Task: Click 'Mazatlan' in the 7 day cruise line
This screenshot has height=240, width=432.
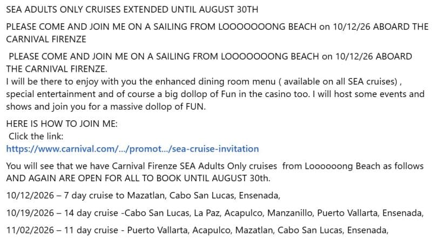Action: coord(146,195)
